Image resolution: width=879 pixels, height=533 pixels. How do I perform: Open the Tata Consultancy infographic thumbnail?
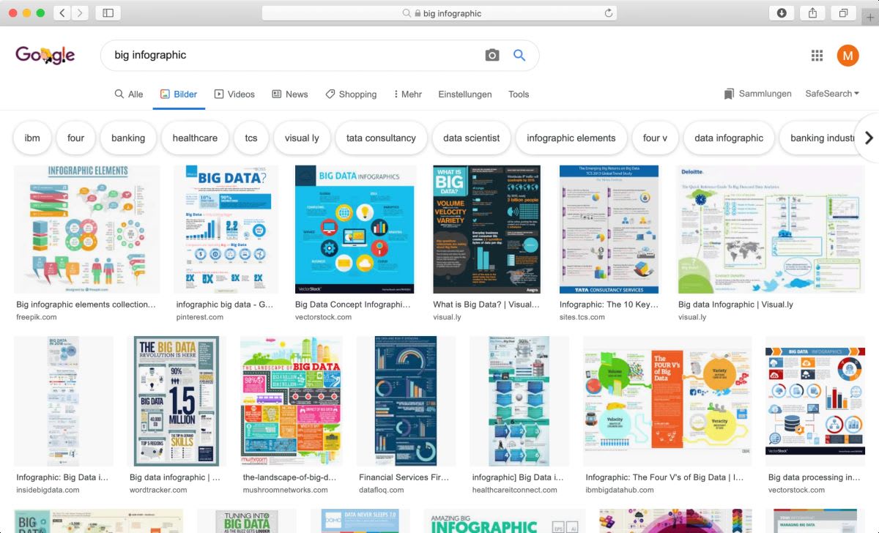(609, 229)
